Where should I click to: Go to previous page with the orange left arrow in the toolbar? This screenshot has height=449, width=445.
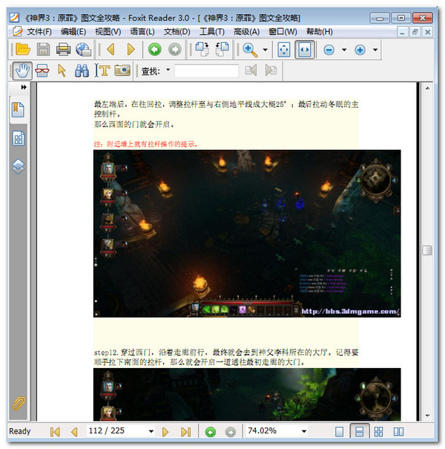point(111,50)
